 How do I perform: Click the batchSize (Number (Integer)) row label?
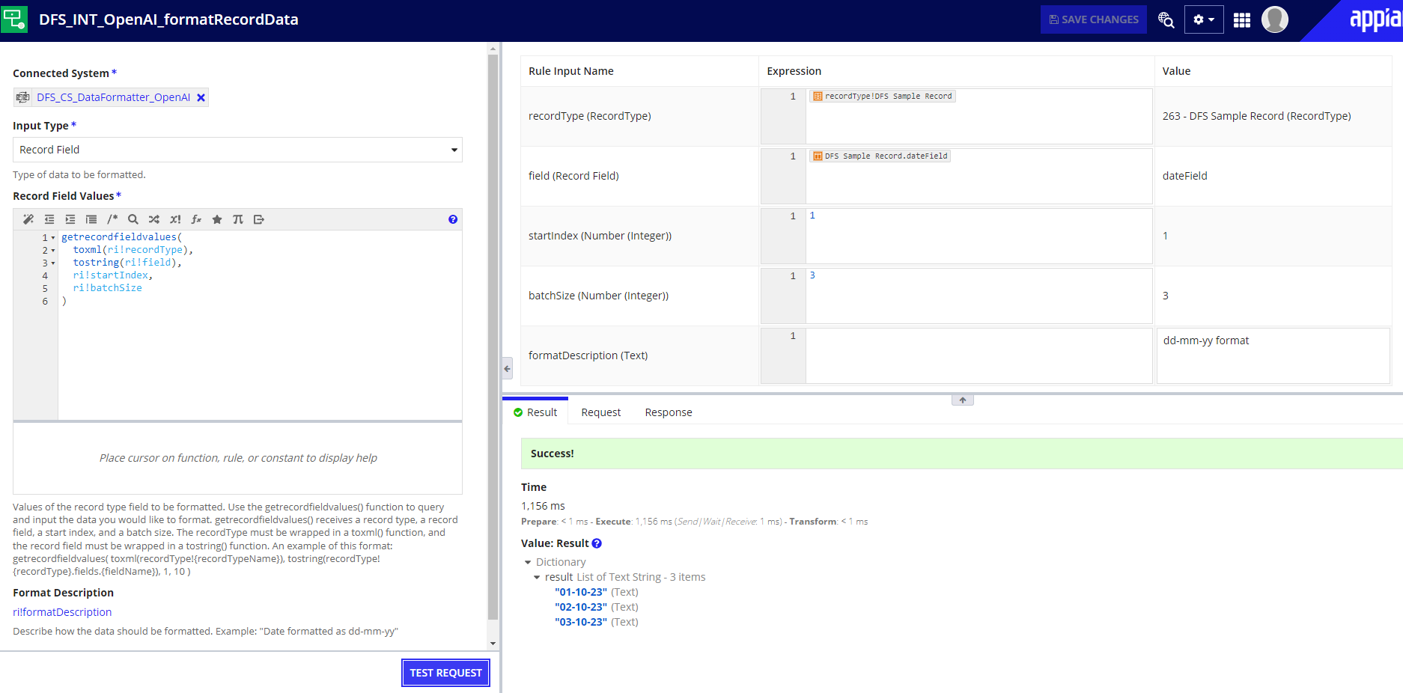(x=599, y=296)
